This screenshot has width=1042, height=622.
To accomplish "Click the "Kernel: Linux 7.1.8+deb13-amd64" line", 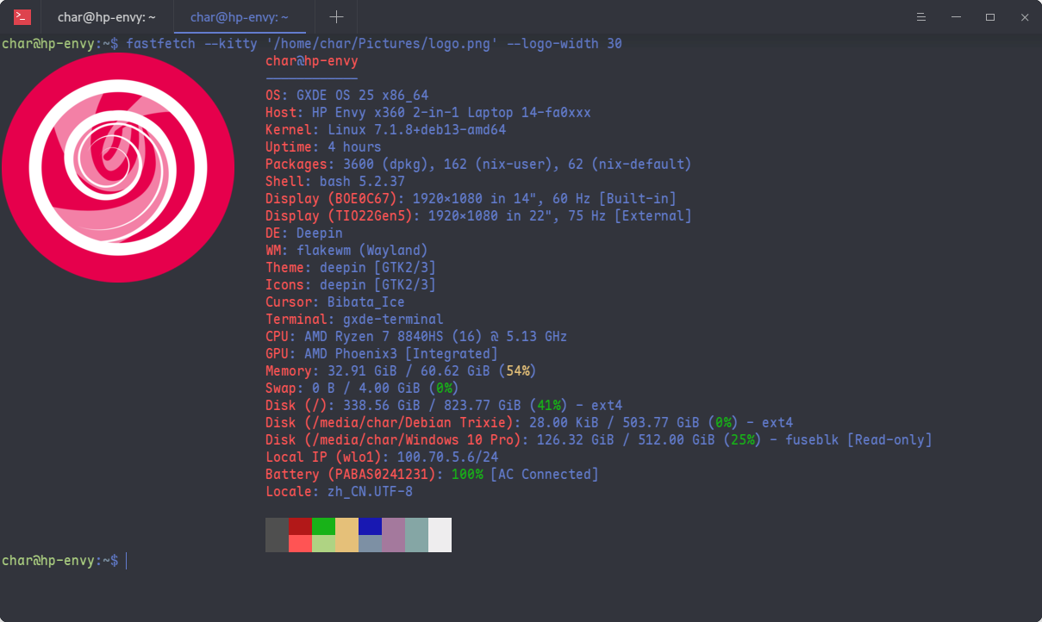I will 385,130.
